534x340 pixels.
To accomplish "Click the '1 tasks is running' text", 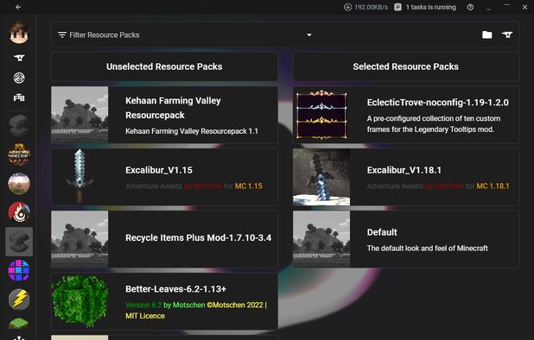I will (431, 7).
